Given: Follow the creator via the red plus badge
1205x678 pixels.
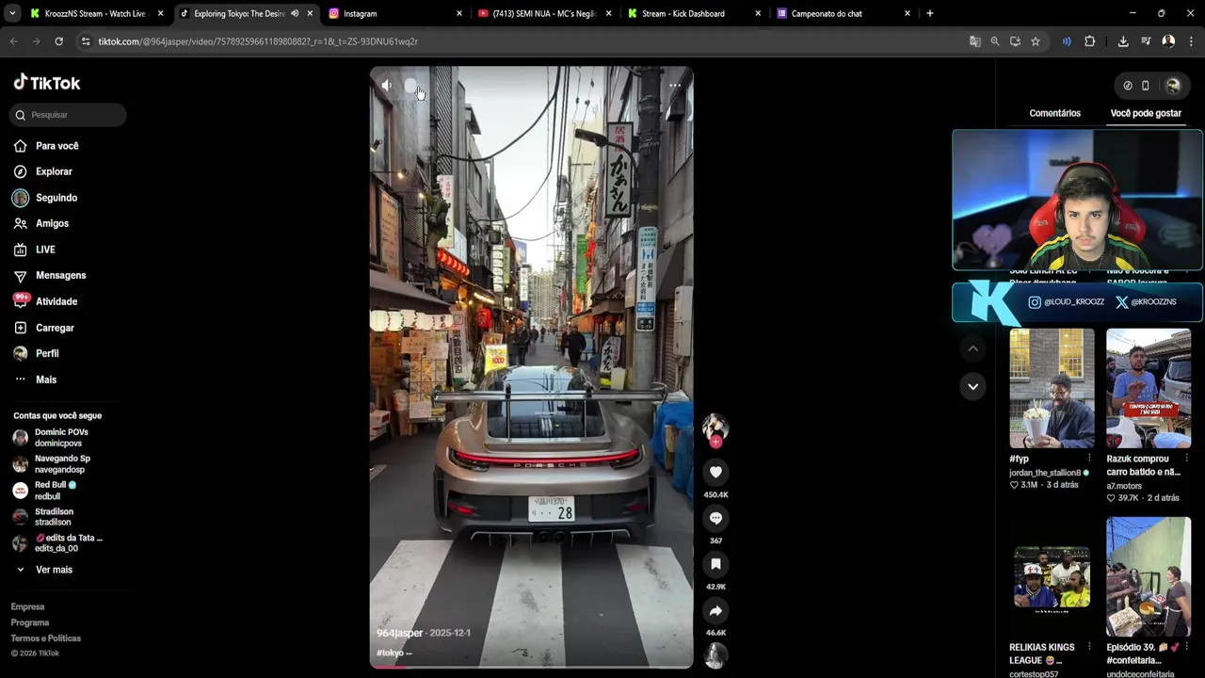Looking at the screenshot, I should [715, 442].
